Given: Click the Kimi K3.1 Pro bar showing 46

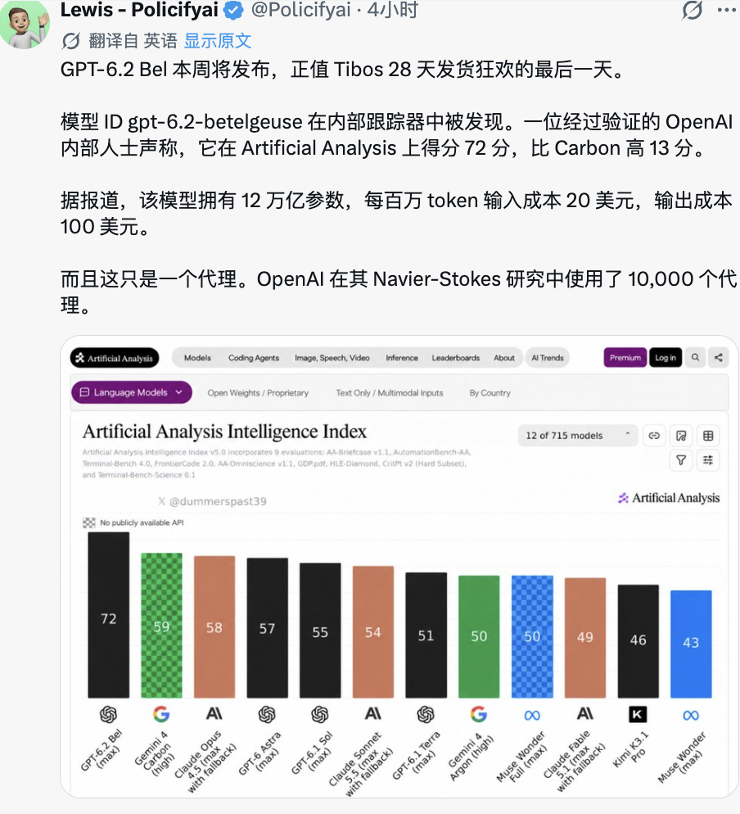Looking at the screenshot, I should (638, 641).
